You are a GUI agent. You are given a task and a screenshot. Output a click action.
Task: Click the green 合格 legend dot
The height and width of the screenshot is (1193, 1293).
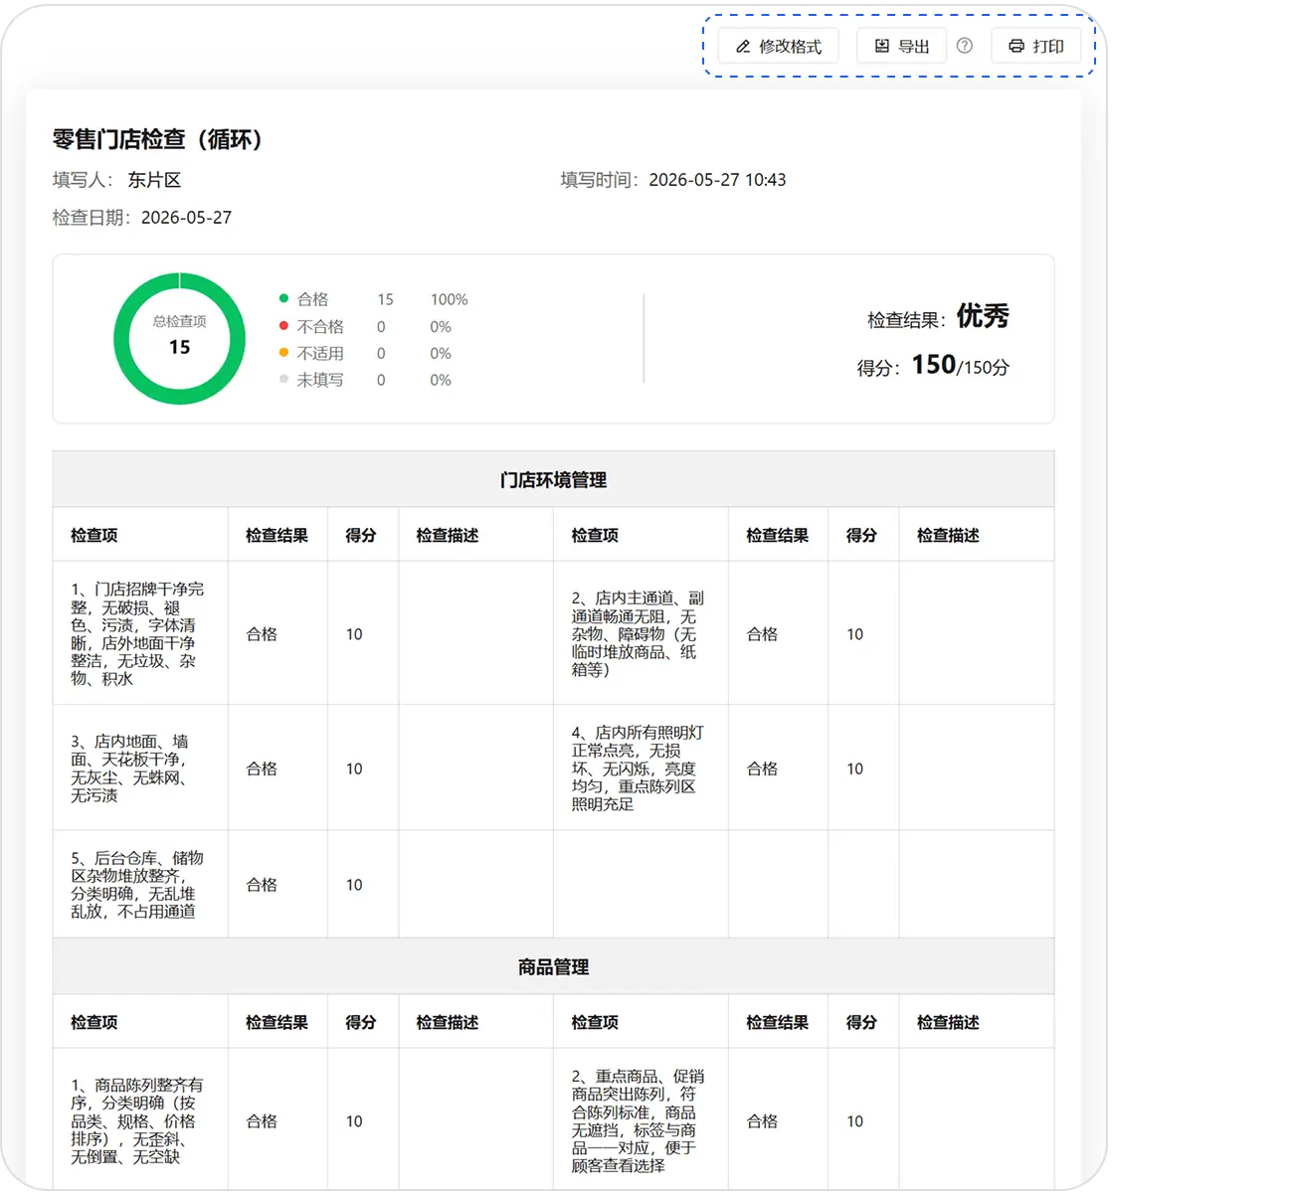pyautogui.click(x=283, y=298)
